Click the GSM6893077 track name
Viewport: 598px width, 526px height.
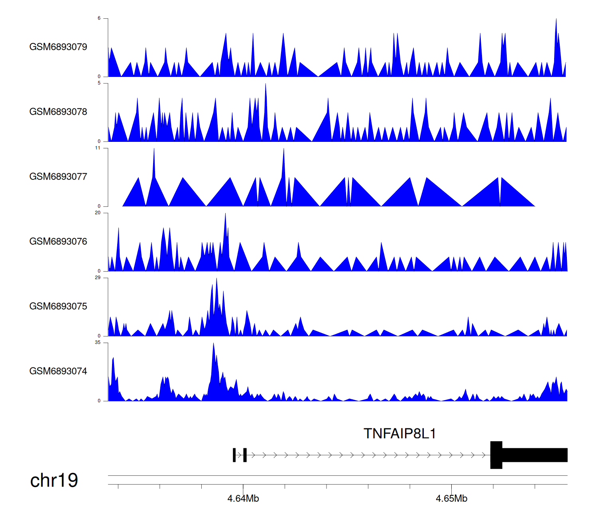pyautogui.click(x=58, y=177)
